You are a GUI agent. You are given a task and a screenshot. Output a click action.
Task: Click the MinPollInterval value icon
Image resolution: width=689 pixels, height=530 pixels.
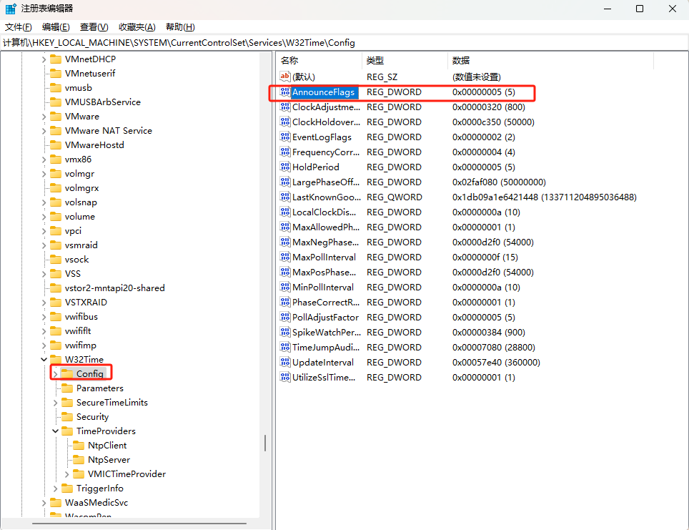coord(285,288)
